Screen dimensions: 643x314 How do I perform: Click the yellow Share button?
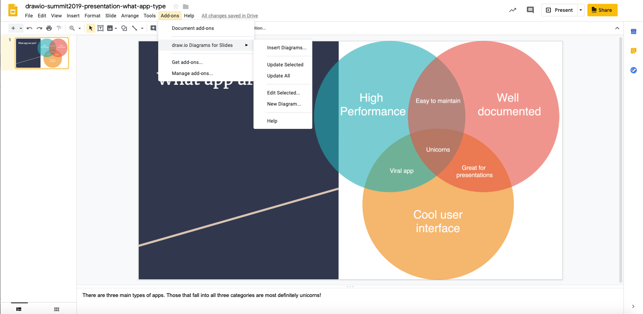click(x=602, y=10)
